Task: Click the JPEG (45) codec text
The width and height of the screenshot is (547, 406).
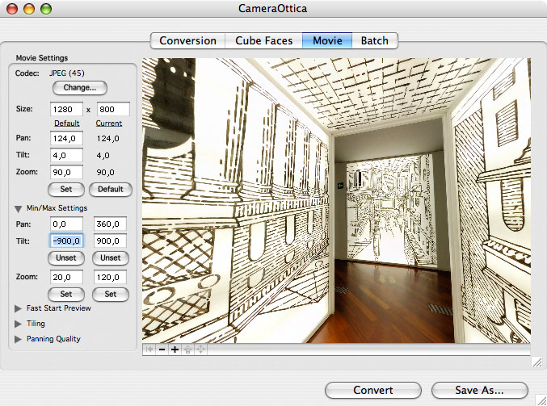Action: point(67,73)
